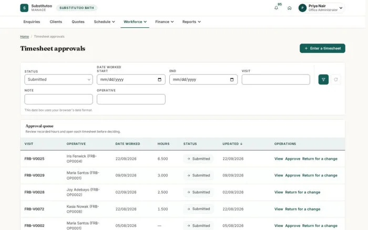Click operative Iris Fenwick (FRB-OP0004)
Viewport: 368px width, 230px height.
pyautogui.click(x=81, y=159)
